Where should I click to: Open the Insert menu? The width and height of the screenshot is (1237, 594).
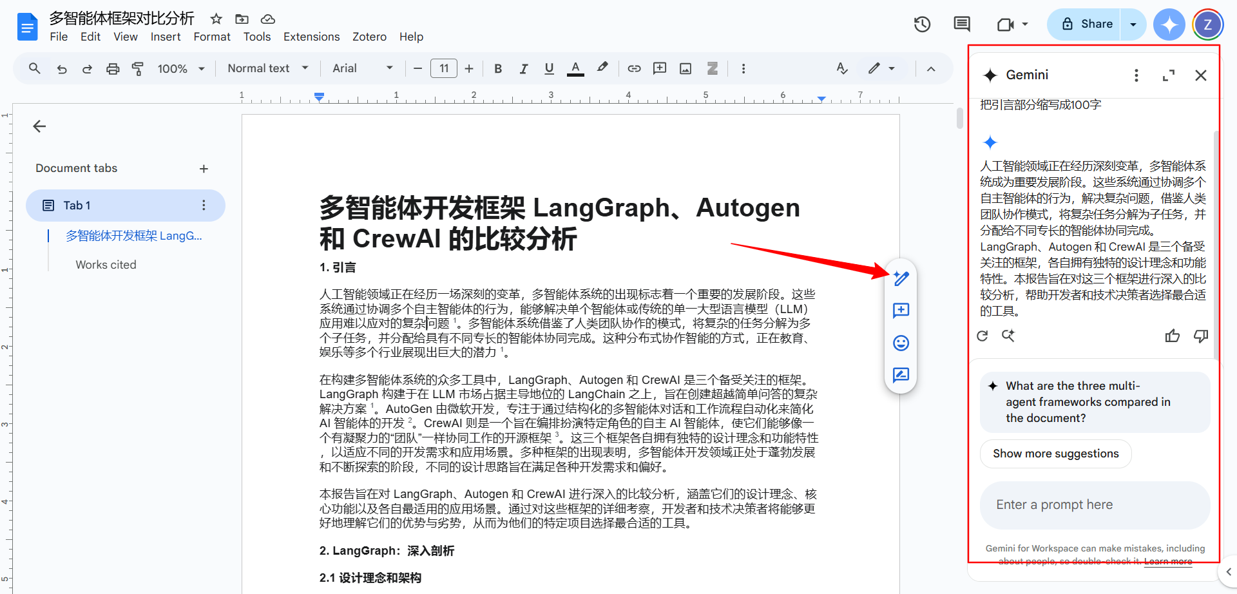coord(166,37)
